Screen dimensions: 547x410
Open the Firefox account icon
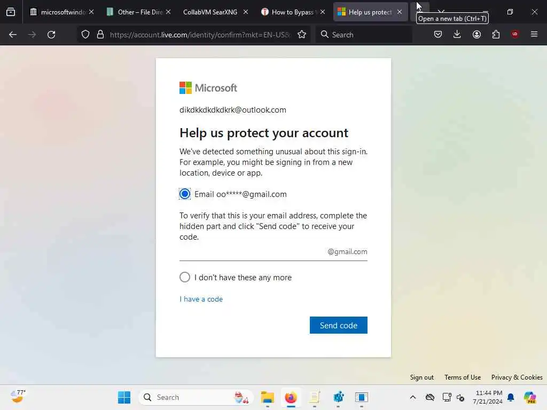(476, 34)
